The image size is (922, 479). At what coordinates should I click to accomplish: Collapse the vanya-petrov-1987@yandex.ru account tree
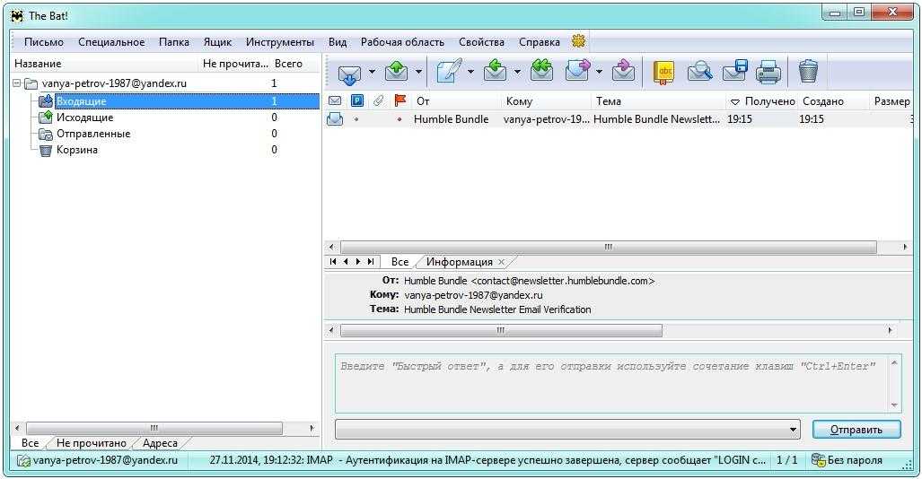click(18, 83)
